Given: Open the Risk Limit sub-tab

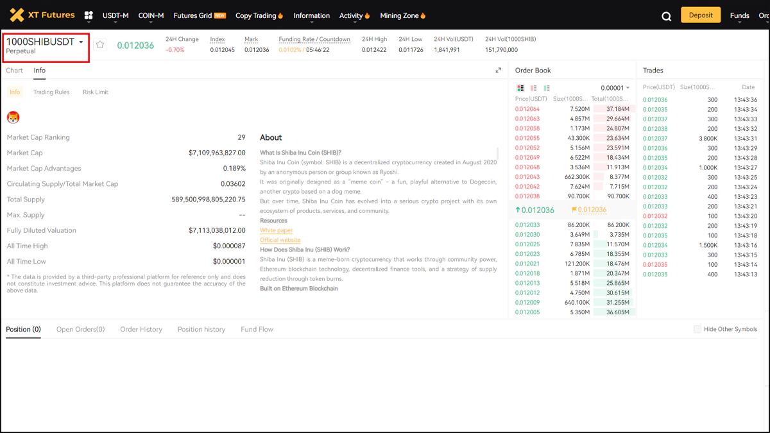Looking at the screenshot, I should coord(96,92).
